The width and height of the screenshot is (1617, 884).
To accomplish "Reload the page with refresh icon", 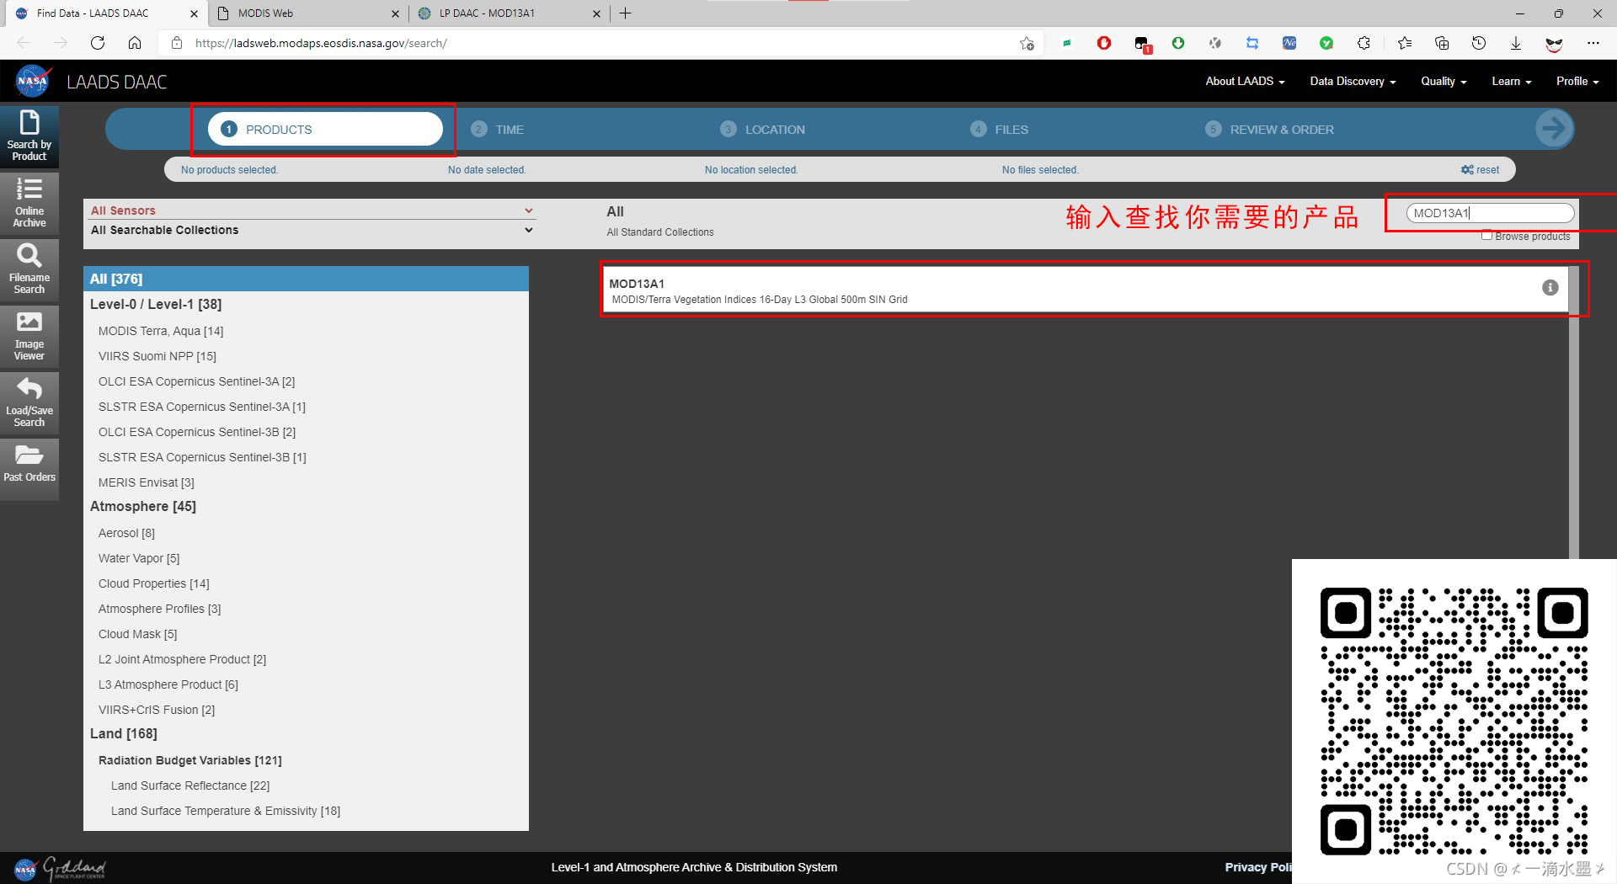I will tap(98, 43).
